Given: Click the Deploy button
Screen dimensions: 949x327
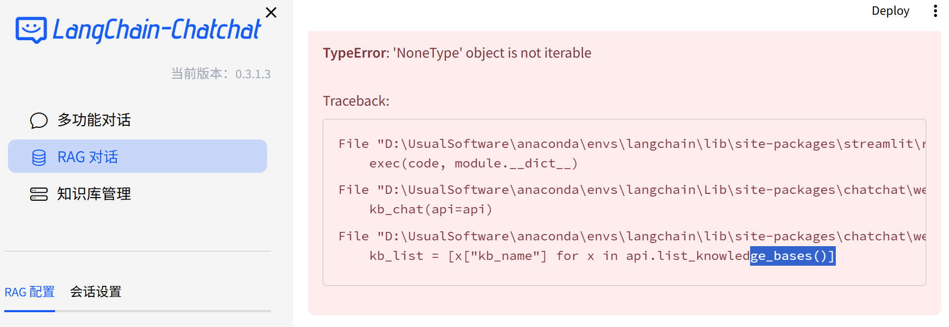Looking at the screenshot, I should (890, 11).
